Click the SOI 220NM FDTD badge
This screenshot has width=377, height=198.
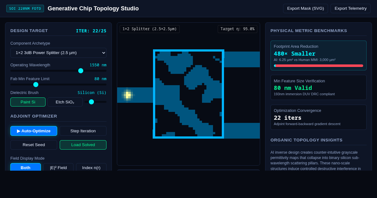25,8
